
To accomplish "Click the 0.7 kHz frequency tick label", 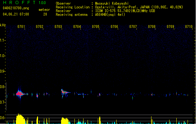I will click(2, 102).
